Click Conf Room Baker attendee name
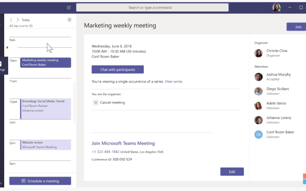Image resolution: width=306 pixels, height=191 pixels. tap(280, 132)
